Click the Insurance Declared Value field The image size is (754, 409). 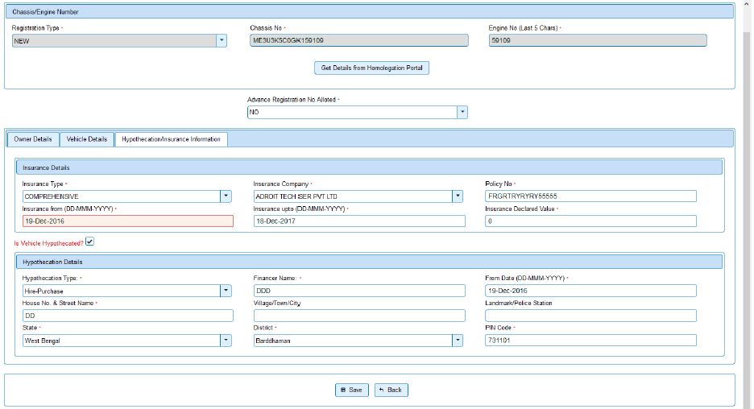click(590, 221)
